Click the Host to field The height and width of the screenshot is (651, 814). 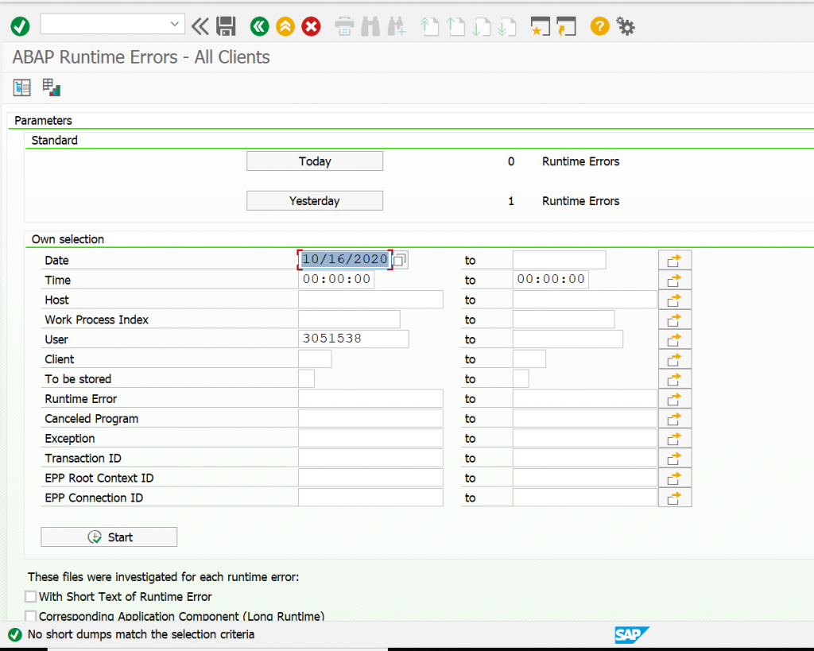point(585,300)
